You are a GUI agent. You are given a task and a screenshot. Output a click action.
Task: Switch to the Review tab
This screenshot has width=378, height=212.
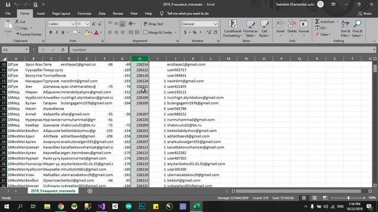click(x=118, y=14)
